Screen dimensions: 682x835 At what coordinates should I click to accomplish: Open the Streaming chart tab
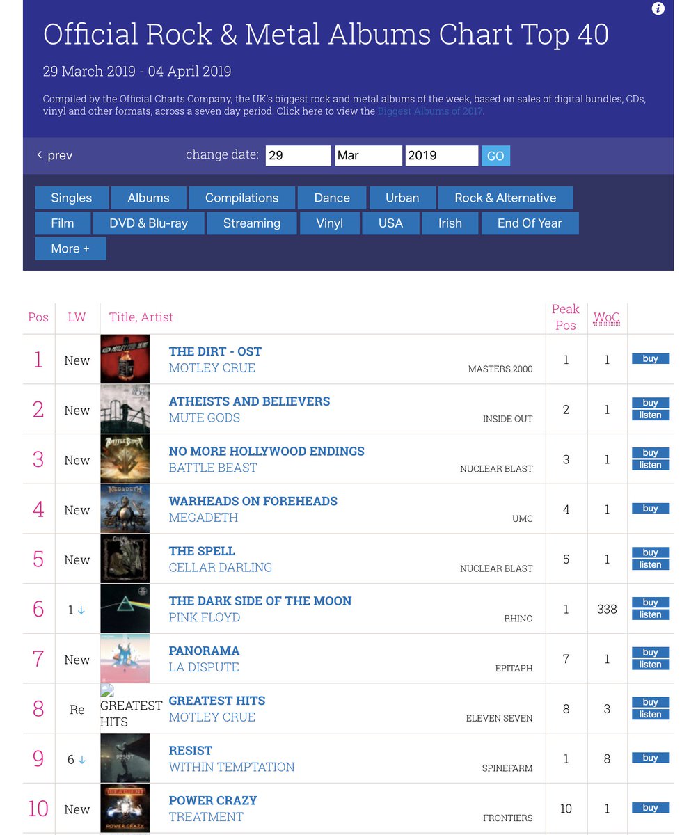pyautogui.click(x=252, y=223)
